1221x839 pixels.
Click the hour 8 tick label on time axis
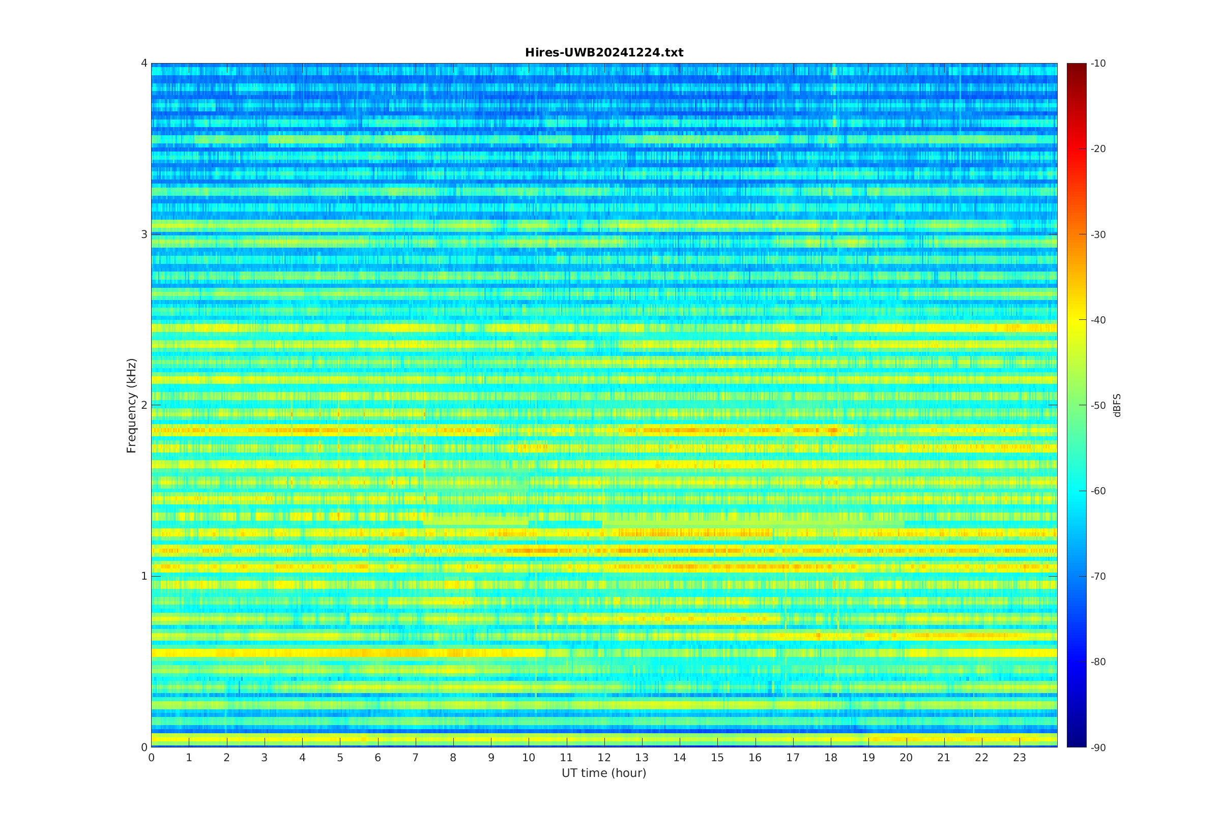coord(453,758)
